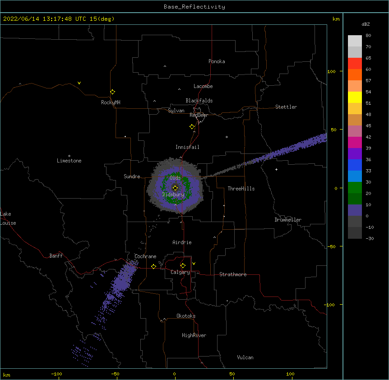
Task: Click the radar site diamond between Olds and Didsbury
Action: [175, 188]
